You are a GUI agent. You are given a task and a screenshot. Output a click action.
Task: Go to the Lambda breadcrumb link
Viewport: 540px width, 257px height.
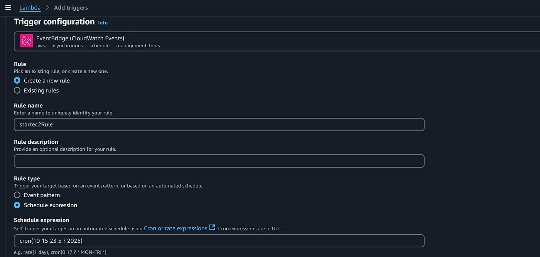tap(30, 8)
